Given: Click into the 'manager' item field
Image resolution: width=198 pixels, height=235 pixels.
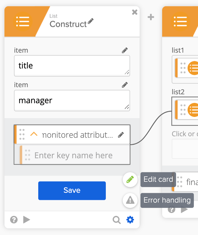Looking at the screenshot, I should pos(72,101).
